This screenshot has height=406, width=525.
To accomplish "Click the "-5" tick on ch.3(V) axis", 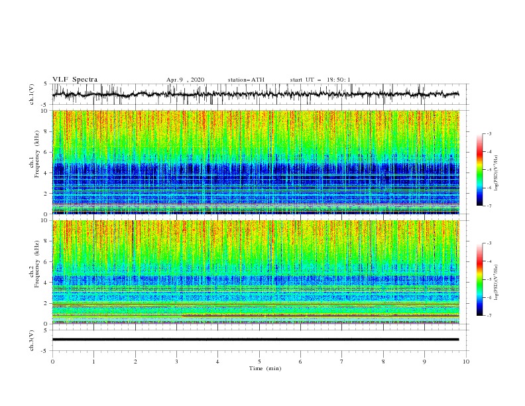I will click(45, 351).
